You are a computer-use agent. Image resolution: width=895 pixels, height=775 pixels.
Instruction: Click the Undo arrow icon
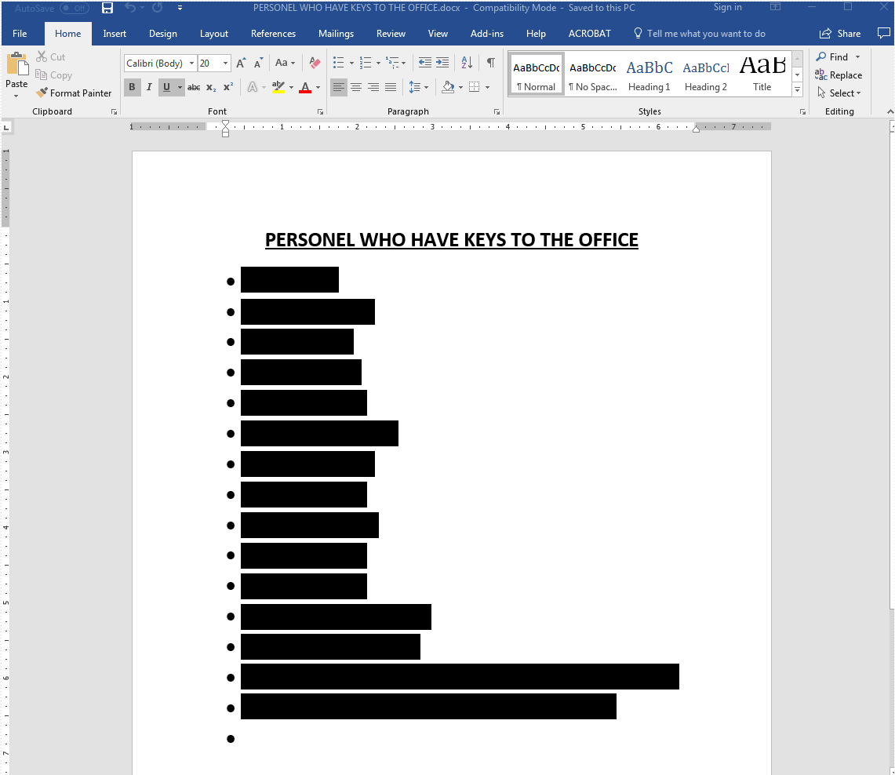coord(130,8)
